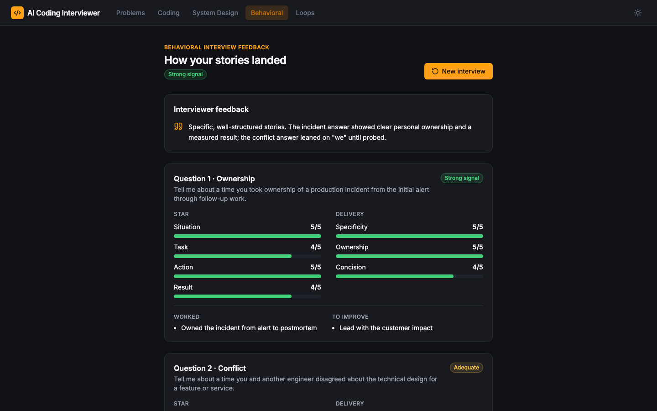Screen dimensions: 657x411
Task: Open the Loops tab
Action: click(x=305, y=13)
